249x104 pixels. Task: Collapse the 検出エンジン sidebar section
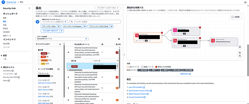[x=2, y=67]
